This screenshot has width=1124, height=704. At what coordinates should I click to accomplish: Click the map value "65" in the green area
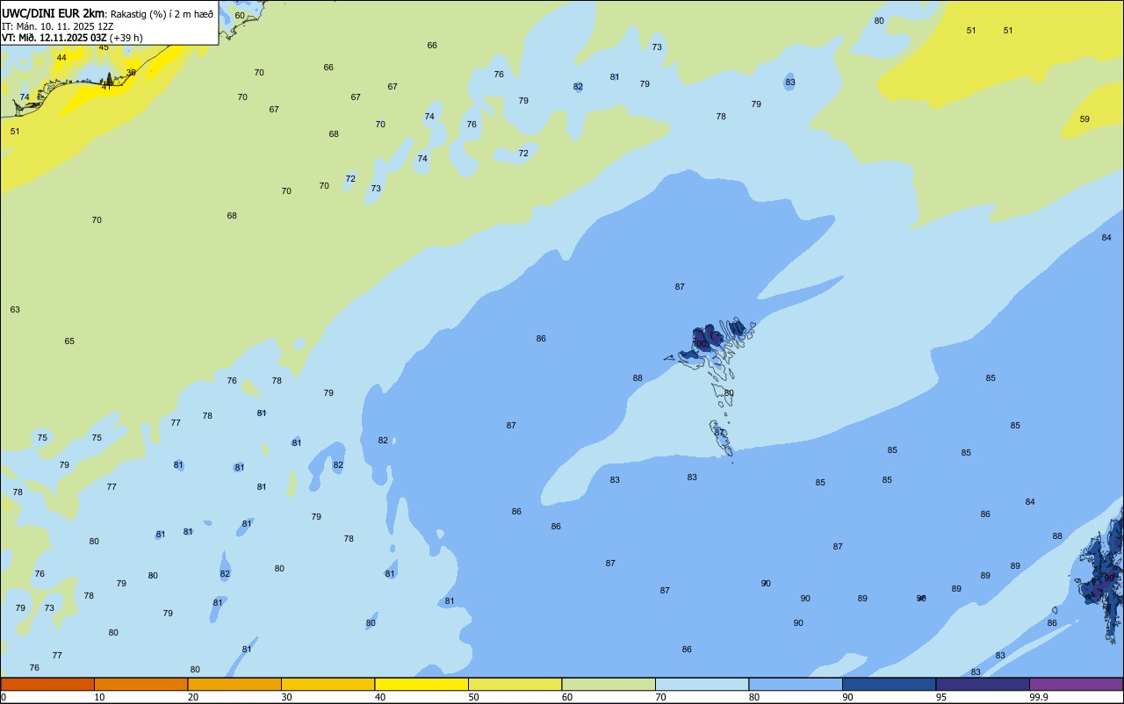coord(69,341)
